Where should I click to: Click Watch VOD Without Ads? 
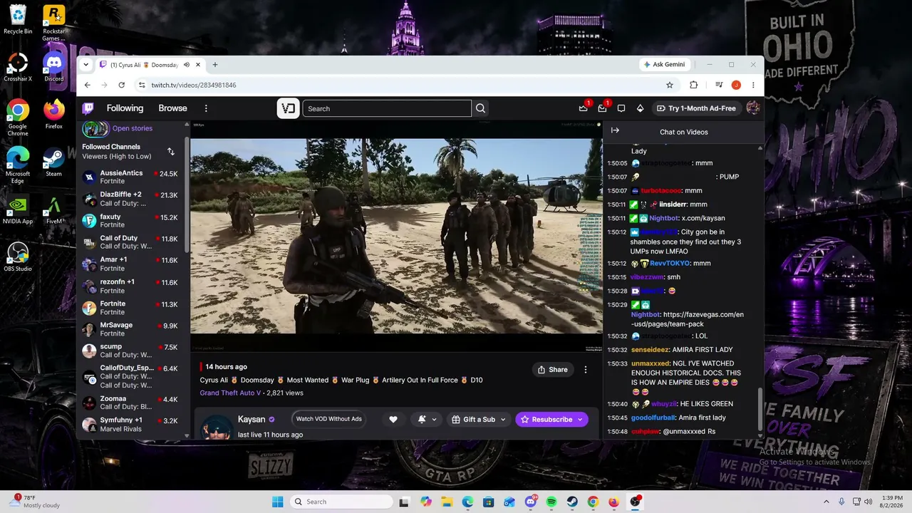click(x=329, y=419)
